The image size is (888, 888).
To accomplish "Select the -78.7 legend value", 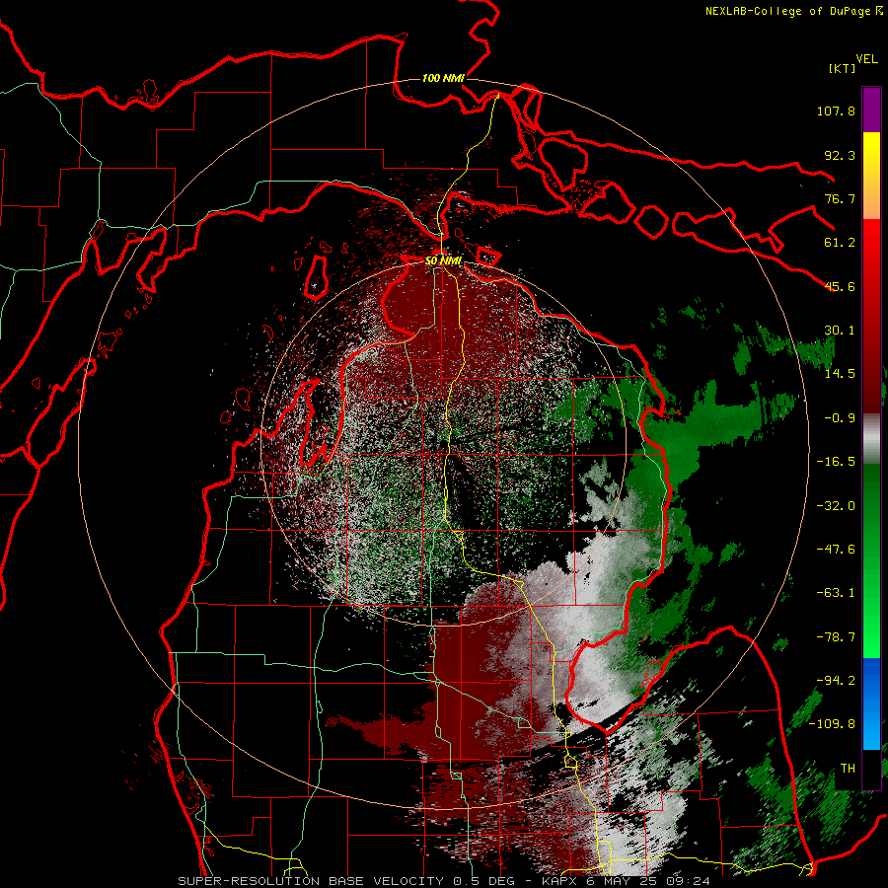I will coord(836,637).
